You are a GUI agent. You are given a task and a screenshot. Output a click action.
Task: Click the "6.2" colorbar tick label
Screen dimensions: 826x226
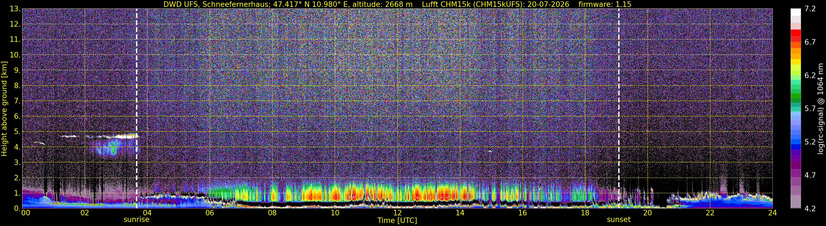810,75
